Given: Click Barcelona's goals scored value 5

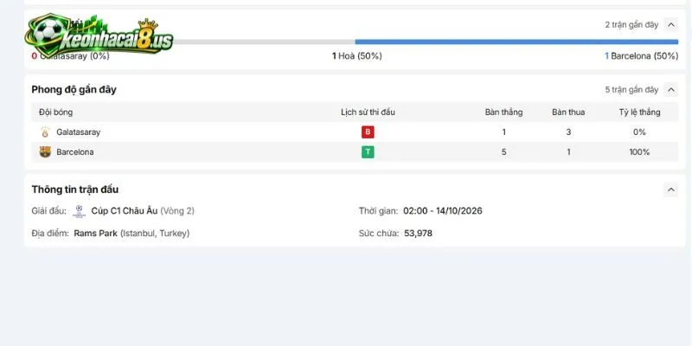Looking at the screenshot, I should coord(504,152).
